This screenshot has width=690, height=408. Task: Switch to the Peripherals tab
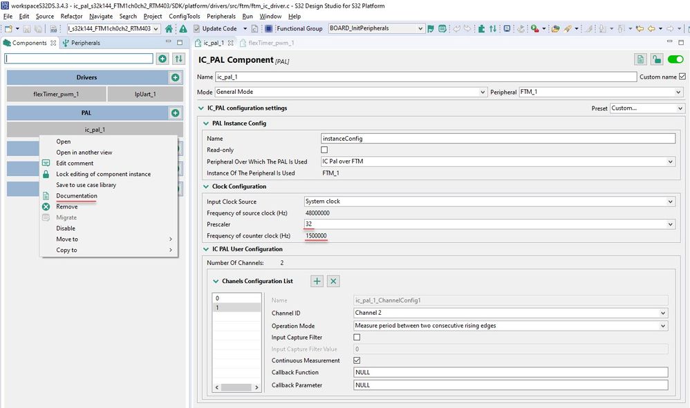(82, 43)
